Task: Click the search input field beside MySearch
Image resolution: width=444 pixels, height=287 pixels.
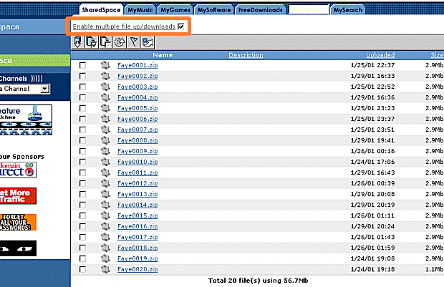Action: [309, 10]
